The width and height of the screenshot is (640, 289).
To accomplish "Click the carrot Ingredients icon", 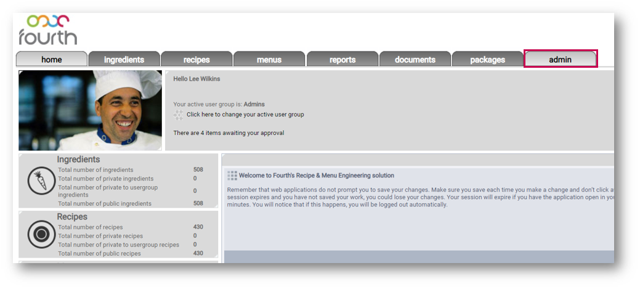I will pos(41,181).
